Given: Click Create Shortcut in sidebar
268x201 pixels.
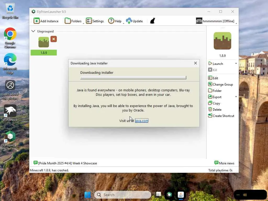Looking at the screenshot, I should point(221,116).
